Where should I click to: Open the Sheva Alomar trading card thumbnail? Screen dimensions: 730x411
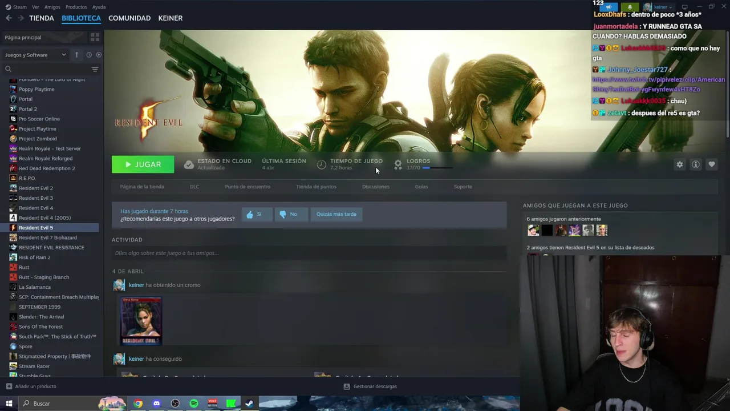click(x=141, y=321)
